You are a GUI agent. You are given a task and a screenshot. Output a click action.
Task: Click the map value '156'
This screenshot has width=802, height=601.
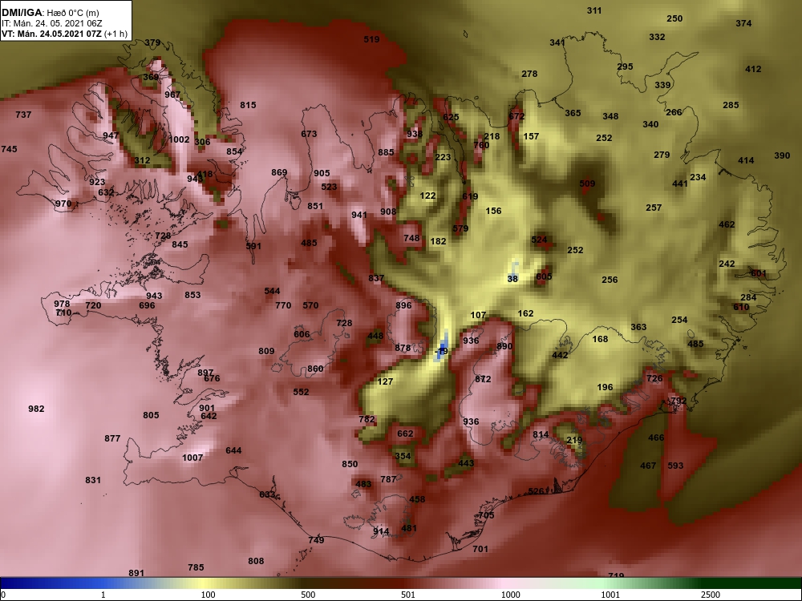(x=493, y=211)
